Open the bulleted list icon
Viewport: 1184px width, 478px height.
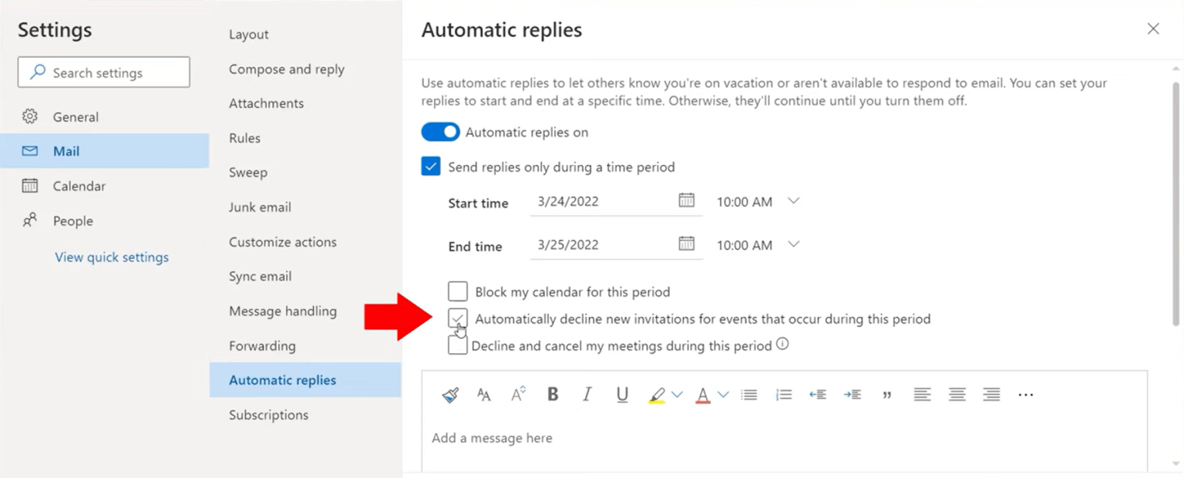point(748,394)
